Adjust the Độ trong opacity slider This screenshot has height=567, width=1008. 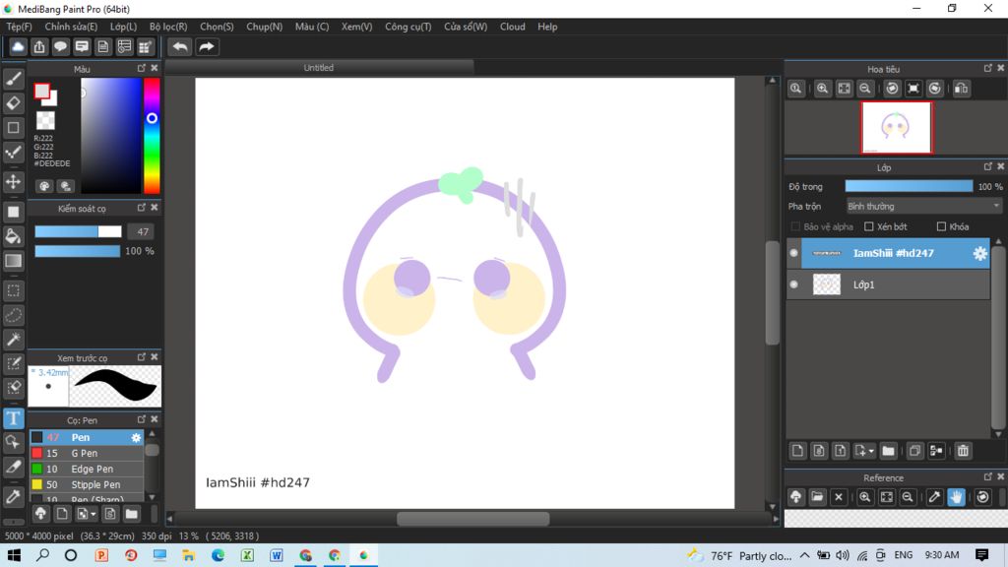point(909,186)
